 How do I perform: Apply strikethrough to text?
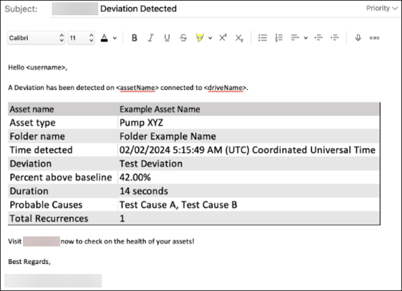tap(184, 38)
